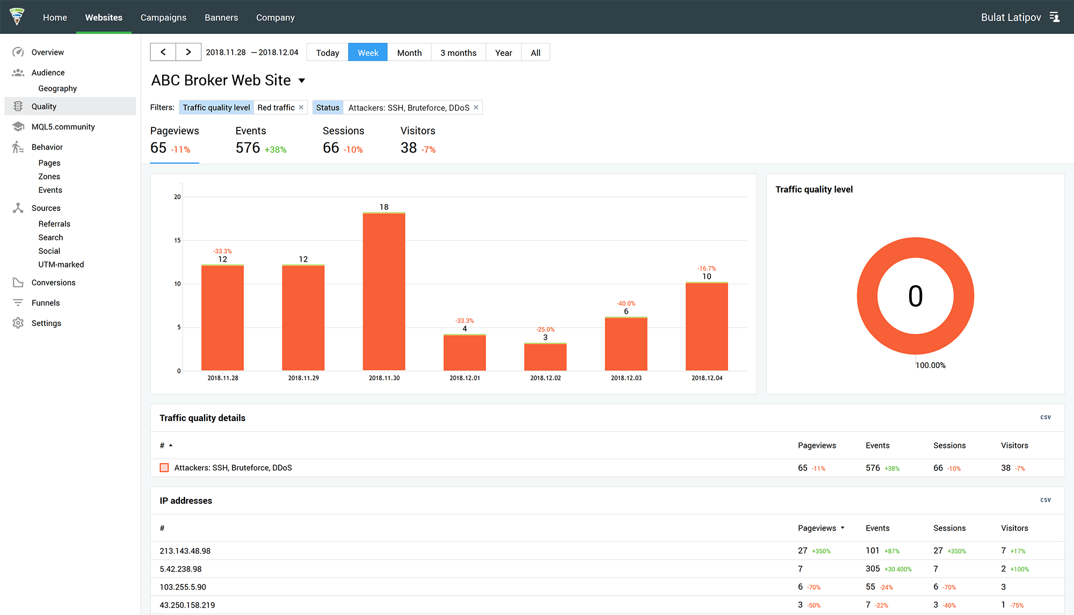Viewport: 1074px width, 615px height.
Task: Click the Conversions icon in sidebar
Action: (x=18, y=283)
